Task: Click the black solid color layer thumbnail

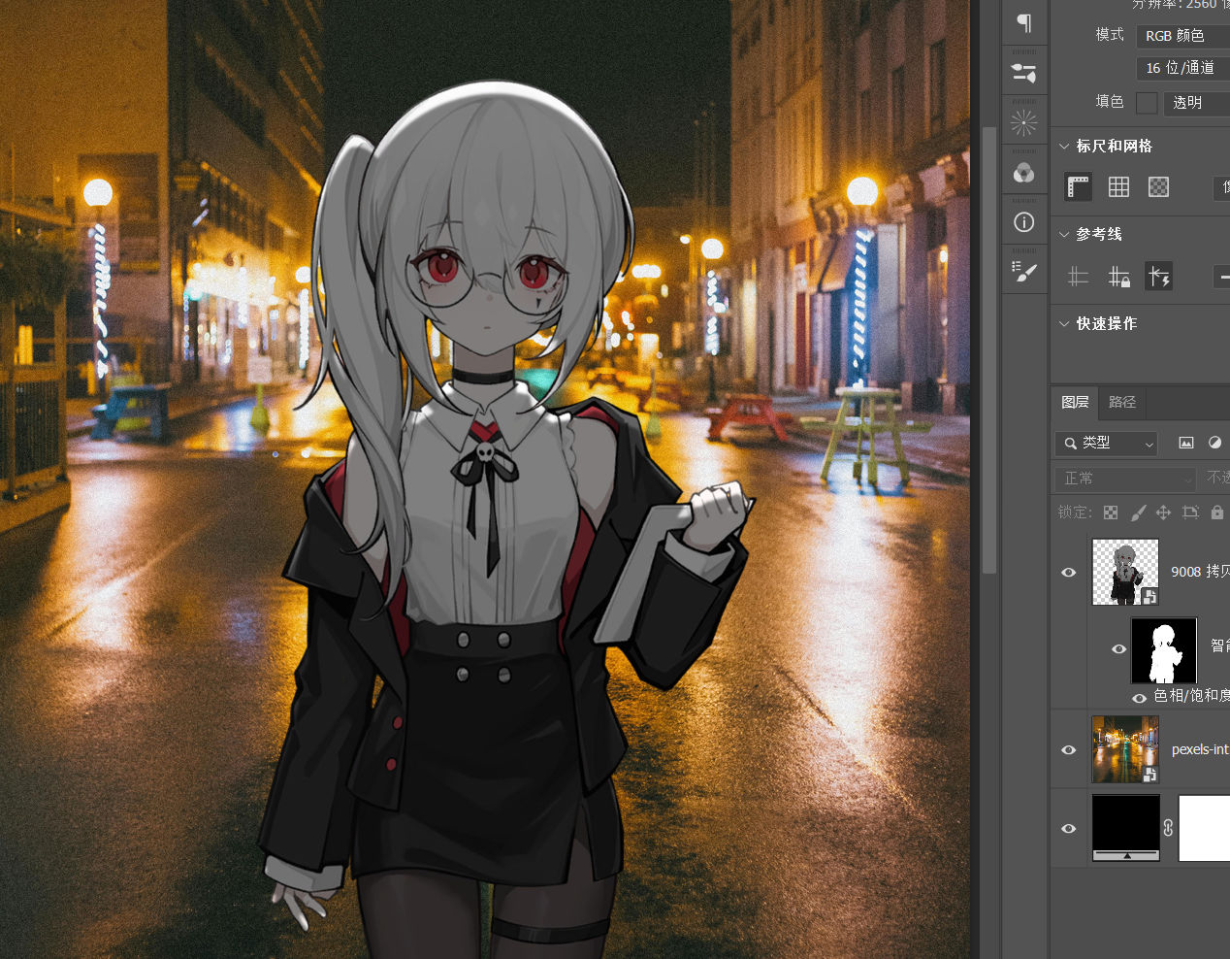Action: (1125, 828)
